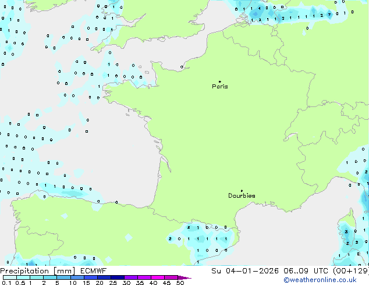Image resolution: width=369 pixels, height=285 pixels.
Task: Click the 40–45 mm magenta legend swatch
Action: point(158,277)
